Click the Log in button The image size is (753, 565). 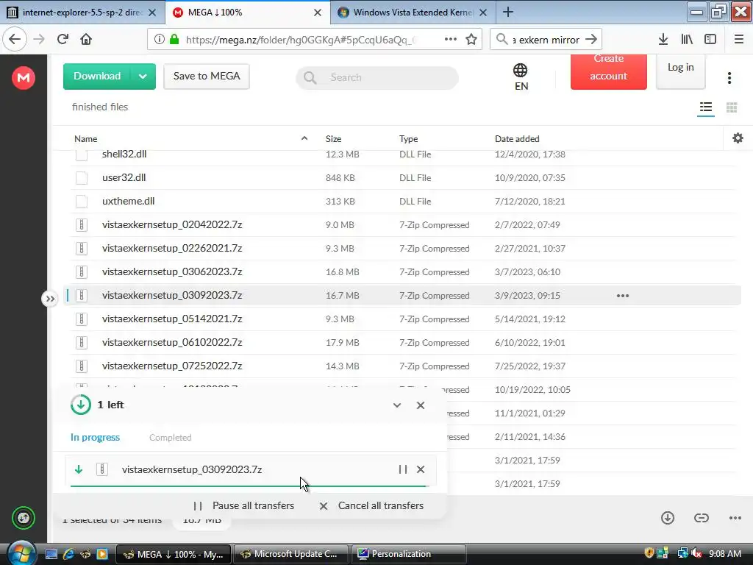[x=680, y=71]
